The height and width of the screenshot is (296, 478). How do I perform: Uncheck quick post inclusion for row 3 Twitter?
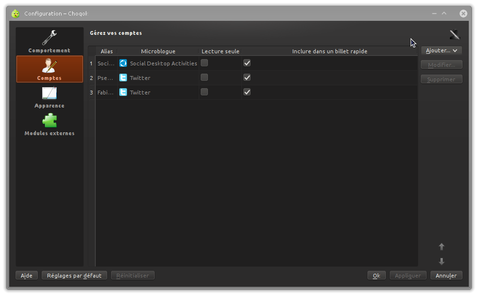click(247, 92)
